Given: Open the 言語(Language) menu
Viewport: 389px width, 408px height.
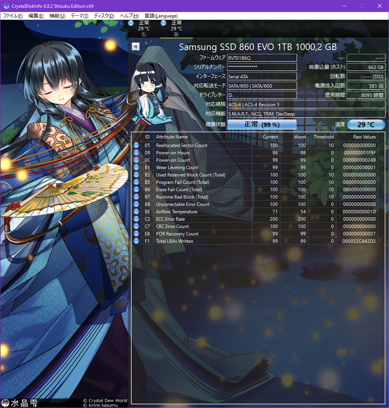Looking at the screenshot, I should point(161,16).
